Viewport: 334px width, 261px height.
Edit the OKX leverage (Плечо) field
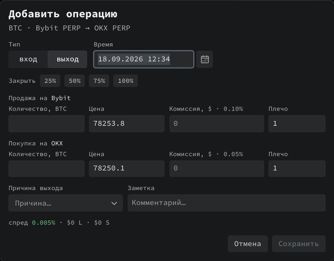(x=297, y=169)
